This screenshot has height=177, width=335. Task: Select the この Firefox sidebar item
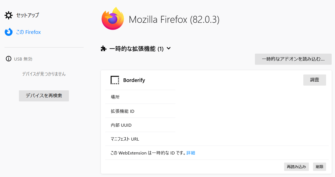pyautogui.click(x=28, y=32)
